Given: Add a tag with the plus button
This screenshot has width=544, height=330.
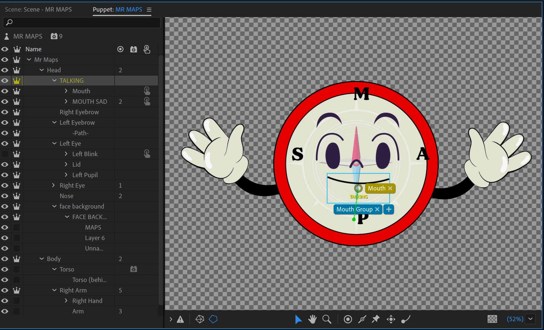Looking at the screenshot, I should click(x=389, y=209).
